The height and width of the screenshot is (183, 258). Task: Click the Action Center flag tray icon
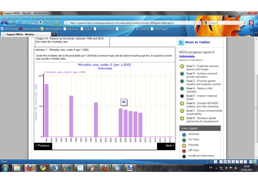231,168
